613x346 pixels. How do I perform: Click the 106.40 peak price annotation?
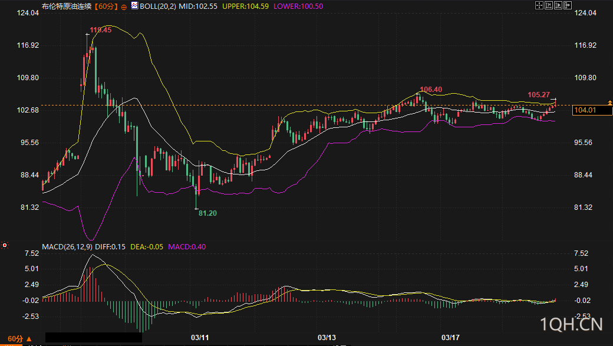tap(431, 90)
